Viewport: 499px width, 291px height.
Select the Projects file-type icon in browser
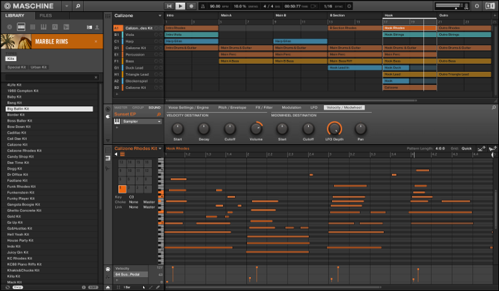(x=9, y=27)
